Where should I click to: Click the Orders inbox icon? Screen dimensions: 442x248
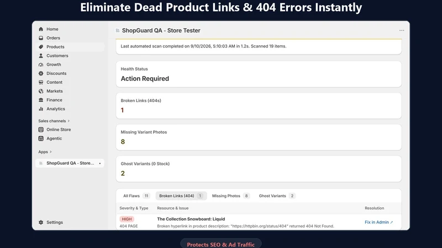click(x=41, y=38)
